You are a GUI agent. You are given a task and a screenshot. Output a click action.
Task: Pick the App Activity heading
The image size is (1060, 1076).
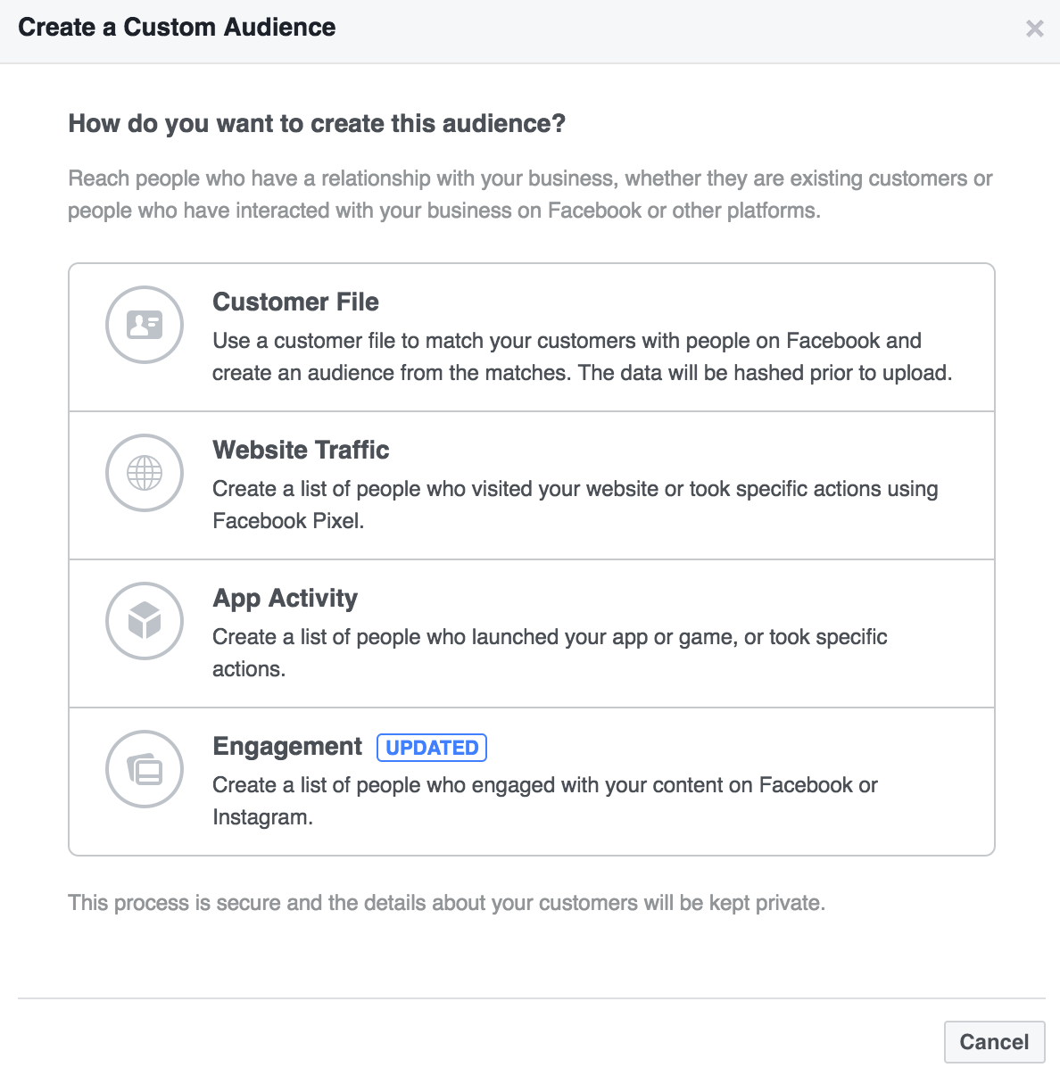coord(285,599)
